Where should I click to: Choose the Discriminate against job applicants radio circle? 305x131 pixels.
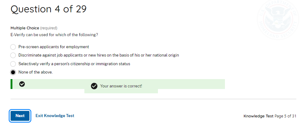[13, 55]
